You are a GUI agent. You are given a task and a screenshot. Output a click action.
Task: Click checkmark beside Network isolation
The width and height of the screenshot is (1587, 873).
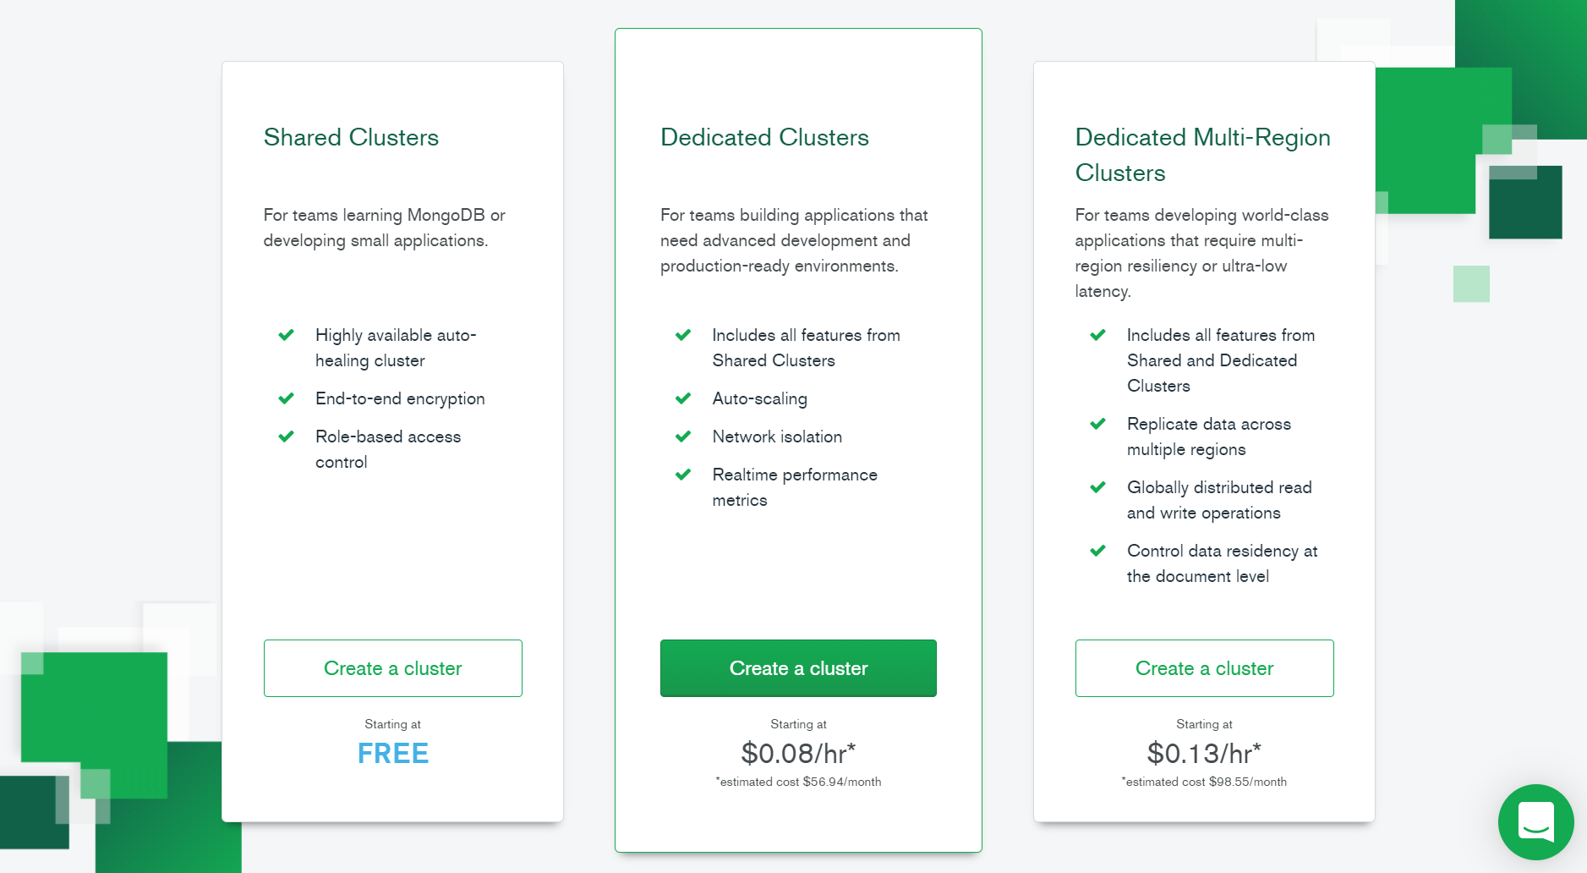pos(683,436)
